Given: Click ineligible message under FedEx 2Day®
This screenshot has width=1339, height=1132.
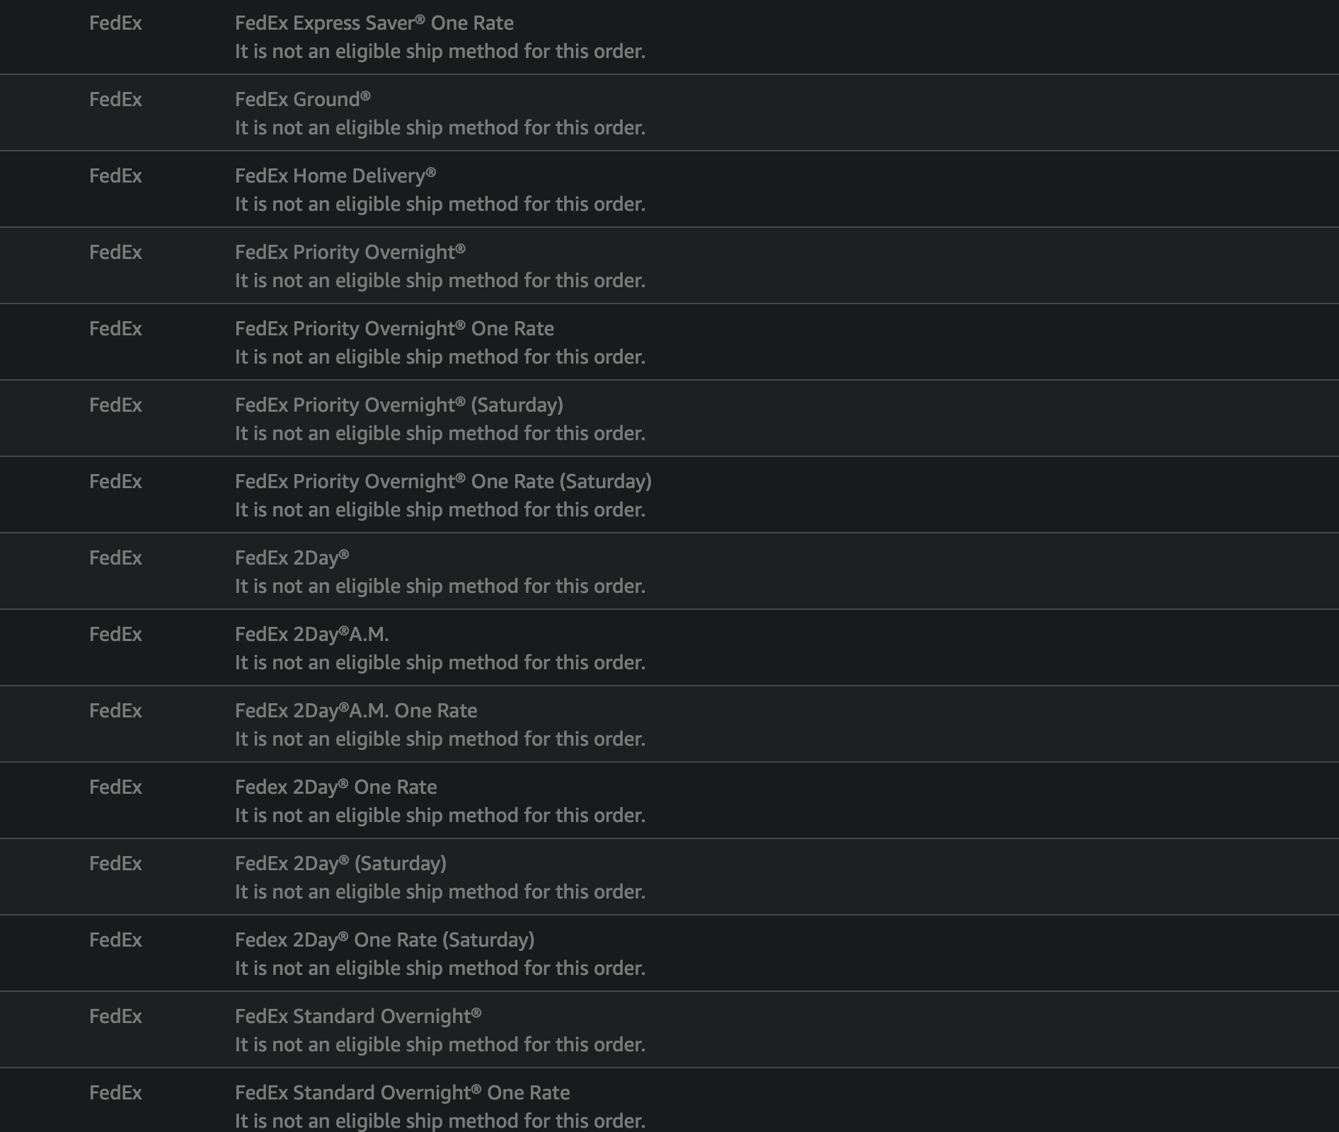Looking at the screenshot, I should coord(440,586).
